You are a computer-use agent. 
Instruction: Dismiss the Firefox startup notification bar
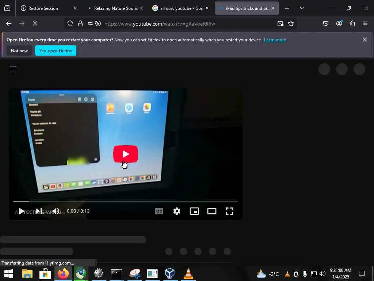[365, 40]
